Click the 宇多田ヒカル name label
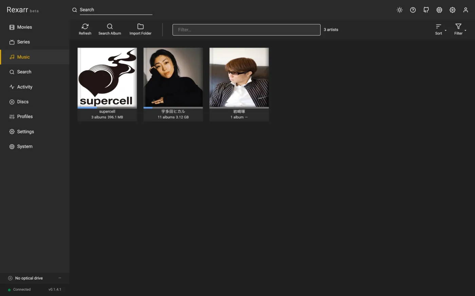This screenshot has width=475, height=296. click(173, 112)
